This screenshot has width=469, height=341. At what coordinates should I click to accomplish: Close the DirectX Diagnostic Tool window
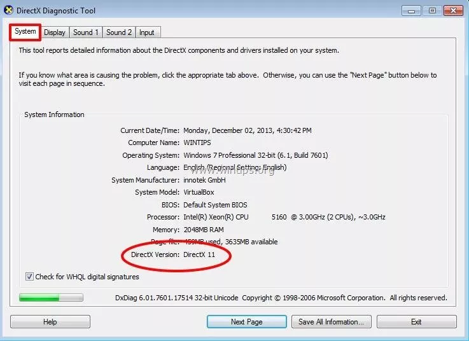click(x=454, y=11)
